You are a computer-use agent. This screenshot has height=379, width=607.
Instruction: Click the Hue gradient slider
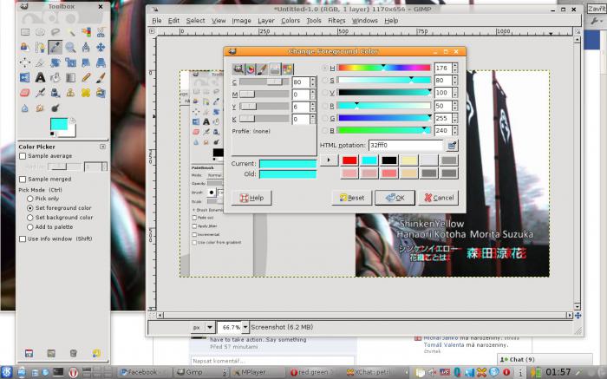(384, 68)
